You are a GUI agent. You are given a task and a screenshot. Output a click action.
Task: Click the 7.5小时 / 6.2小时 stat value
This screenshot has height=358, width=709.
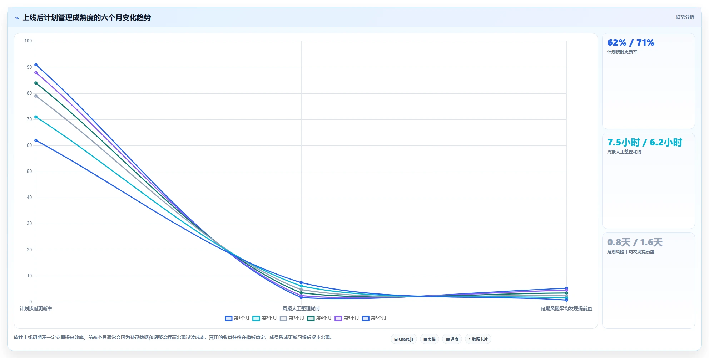[x=645, y=142]
